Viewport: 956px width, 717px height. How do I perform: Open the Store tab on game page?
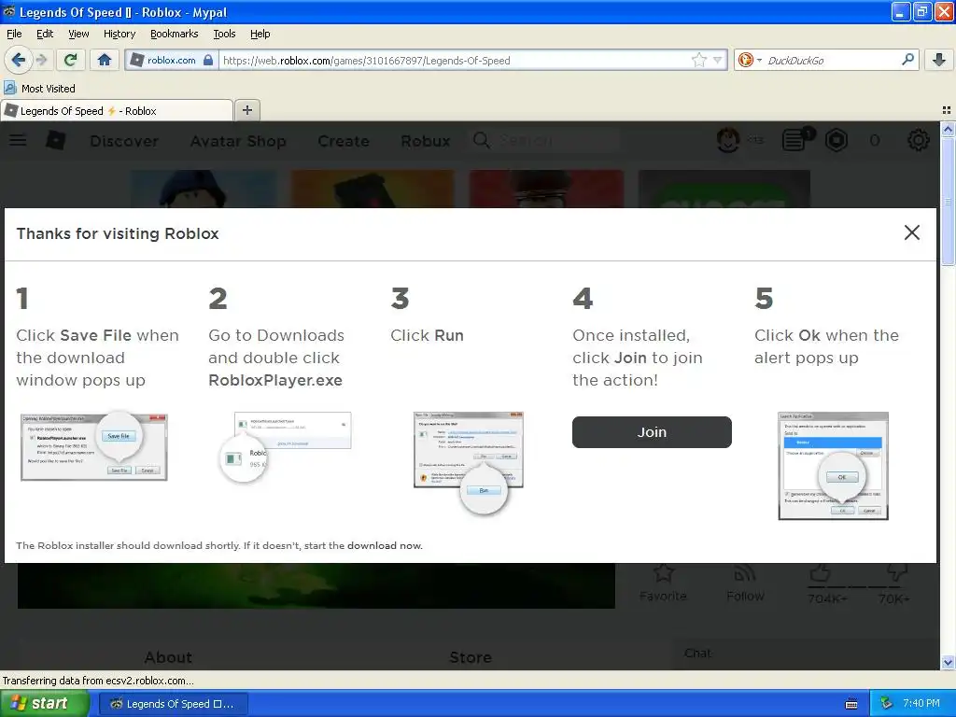471,657
